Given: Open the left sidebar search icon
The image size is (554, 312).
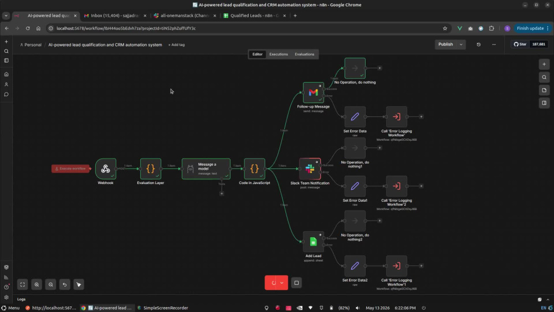Looking at the screenshot, I should [6, 51].
